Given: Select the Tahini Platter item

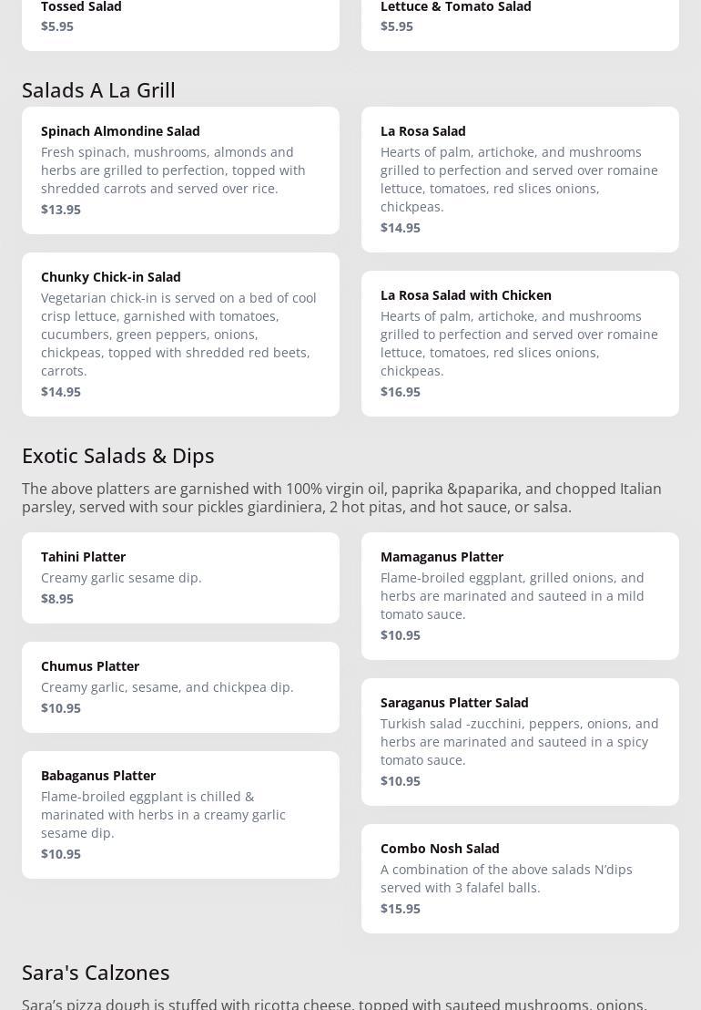Looking at the screenshot, I should pos(180,577).
